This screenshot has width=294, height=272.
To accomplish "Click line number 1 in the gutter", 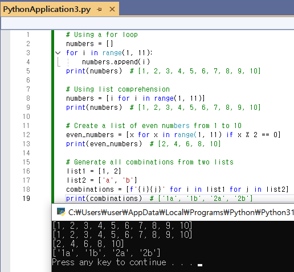I will pos(28,35).
